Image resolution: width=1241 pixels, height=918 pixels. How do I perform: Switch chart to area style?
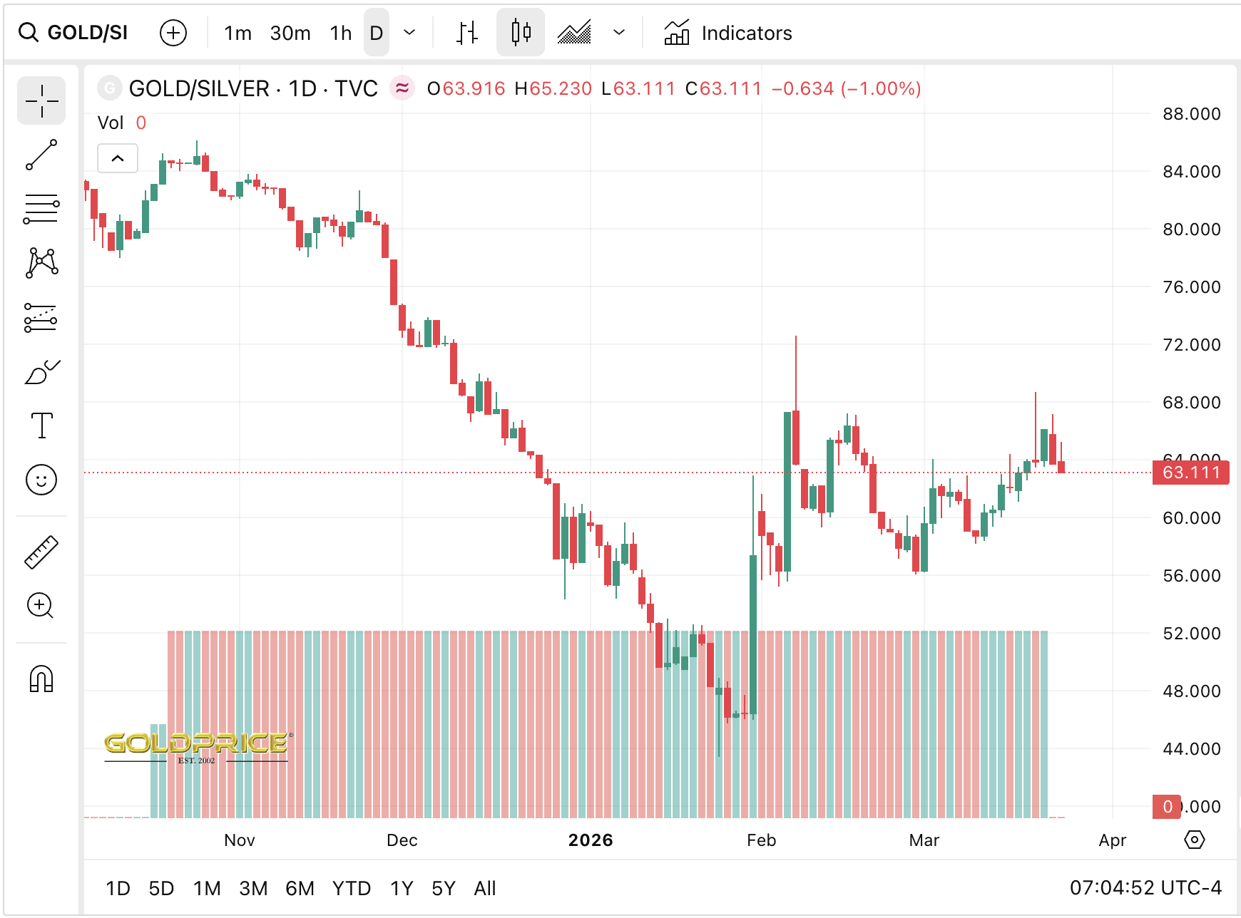(575, 32)
